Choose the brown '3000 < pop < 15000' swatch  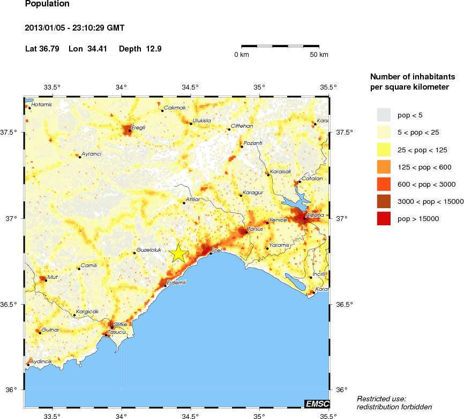[x=384, y=202]
